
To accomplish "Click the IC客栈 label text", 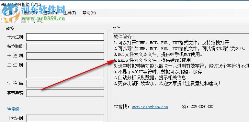I will pos(122,107).
